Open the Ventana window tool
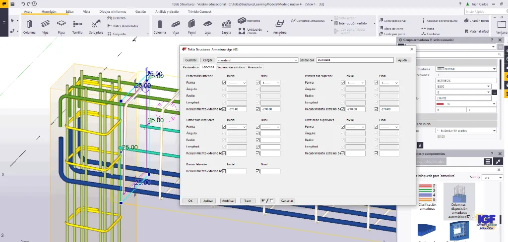Viewport: 508px width, 242px height. point(502,27)
